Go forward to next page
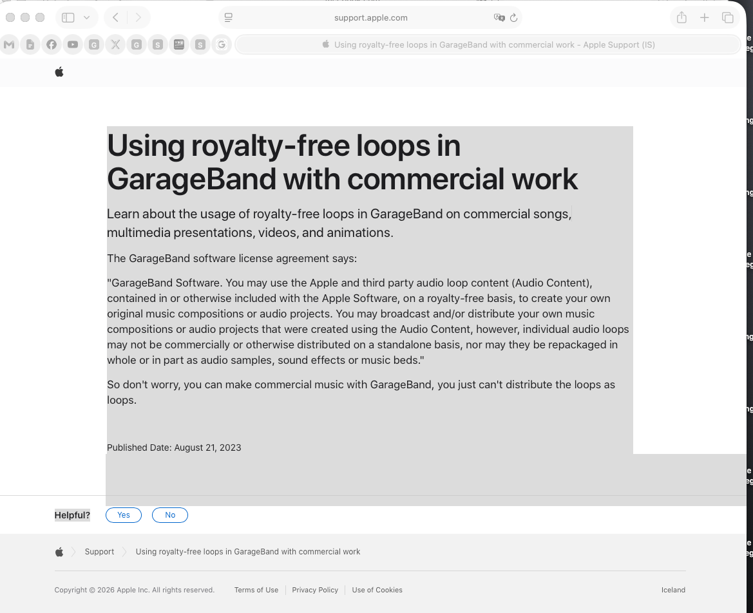 pyautogui.click(x=138, y=18)
